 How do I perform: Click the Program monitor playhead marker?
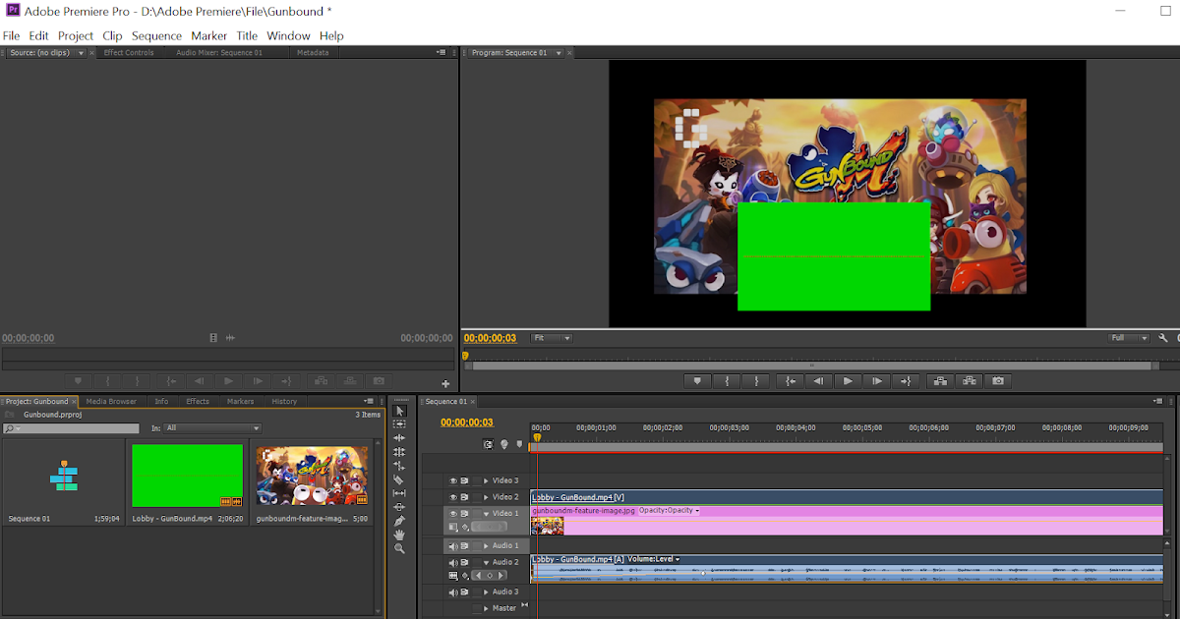[x=465, y=356]
